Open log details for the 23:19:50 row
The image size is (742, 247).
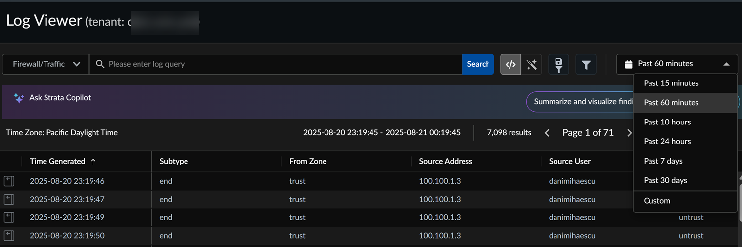pos(9,236)
